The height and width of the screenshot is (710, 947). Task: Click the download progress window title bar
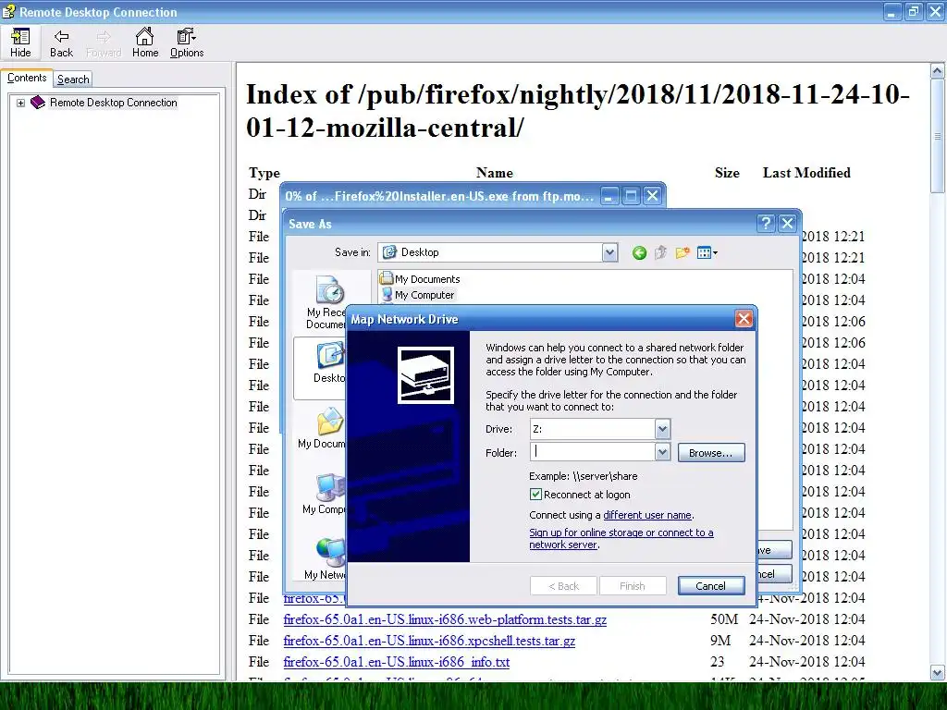point(439,196)
